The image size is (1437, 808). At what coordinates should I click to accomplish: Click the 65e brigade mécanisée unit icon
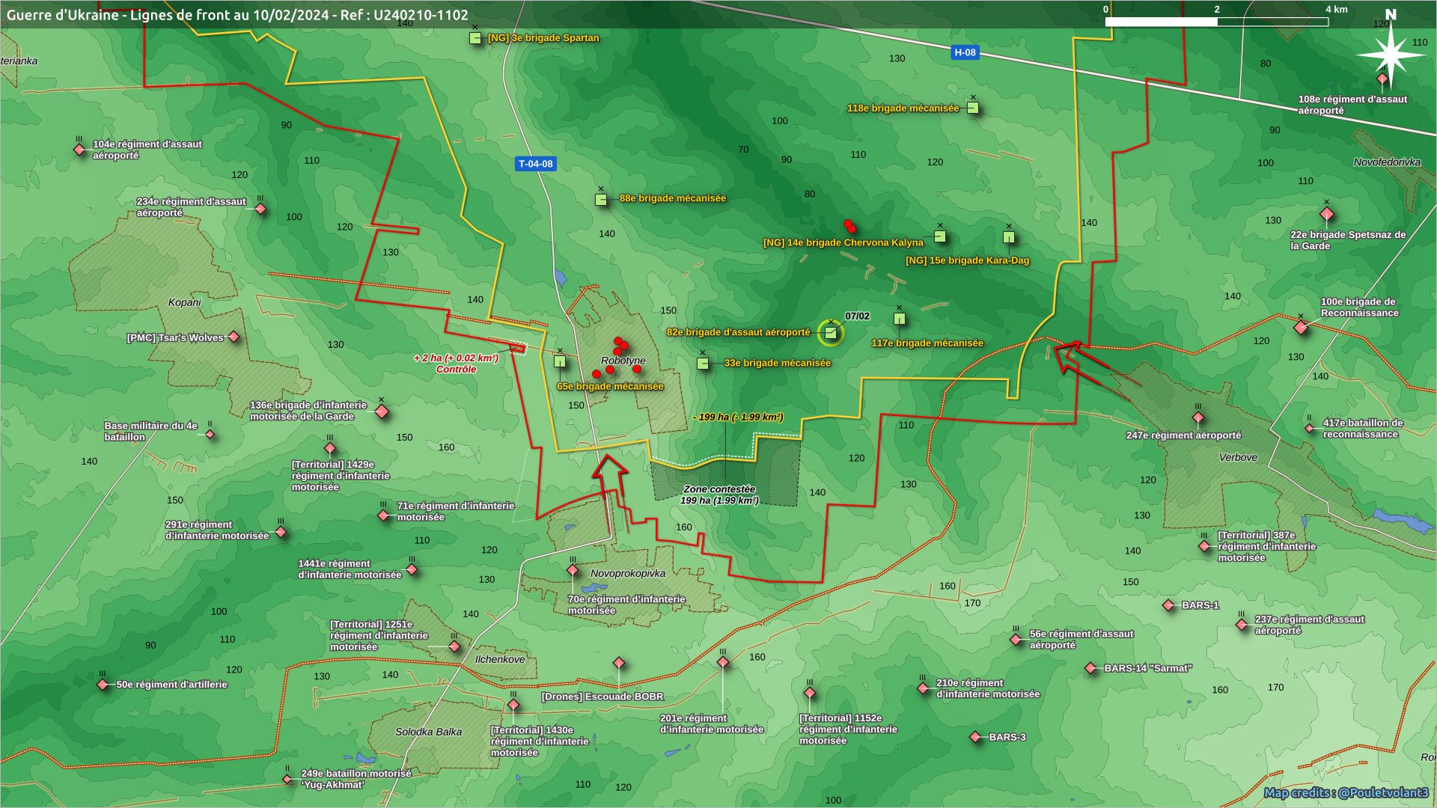click(560, 361)
